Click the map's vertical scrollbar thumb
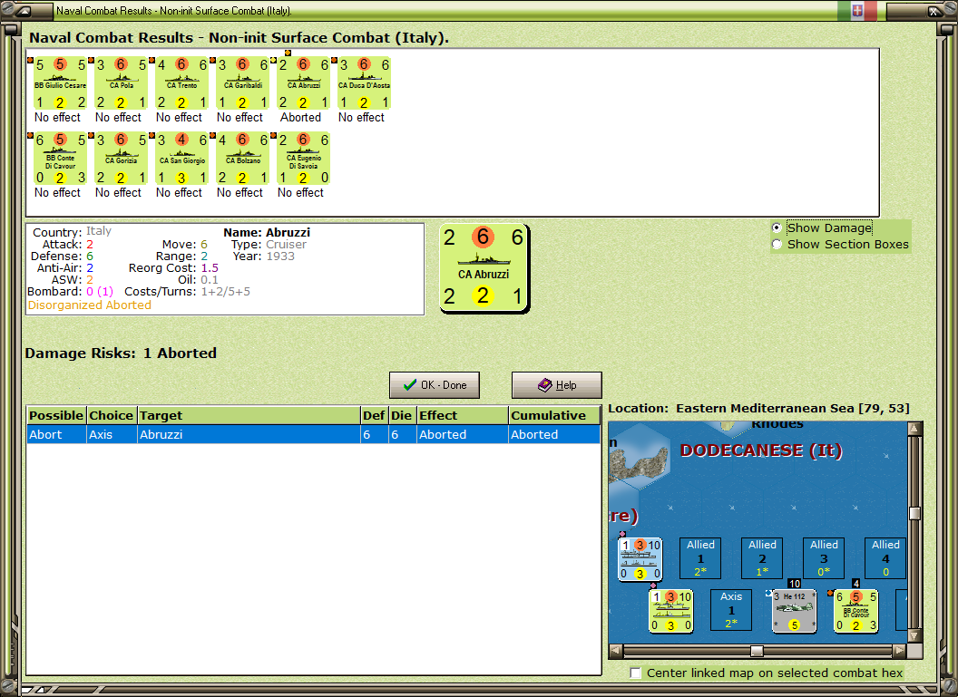958x697 pixels. click(914, 513)
